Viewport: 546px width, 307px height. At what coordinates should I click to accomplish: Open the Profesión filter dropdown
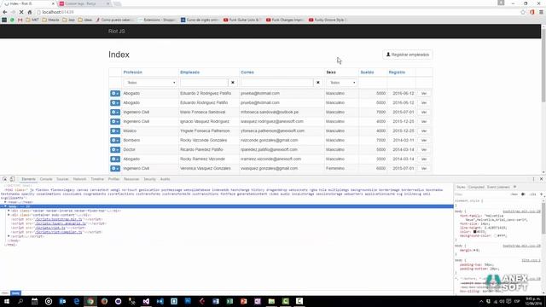tap(150, 83)
